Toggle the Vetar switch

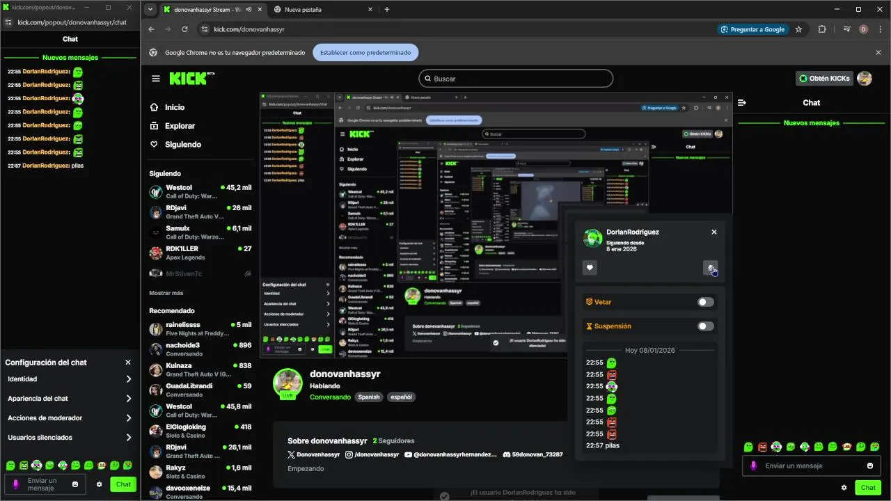coord(706,302)
